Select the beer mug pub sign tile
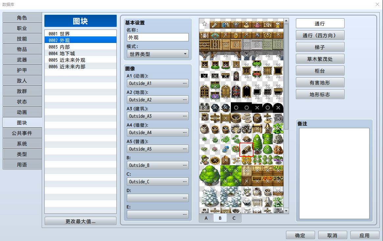This screenshot has width=383, height=241. (x=278, y=24)
